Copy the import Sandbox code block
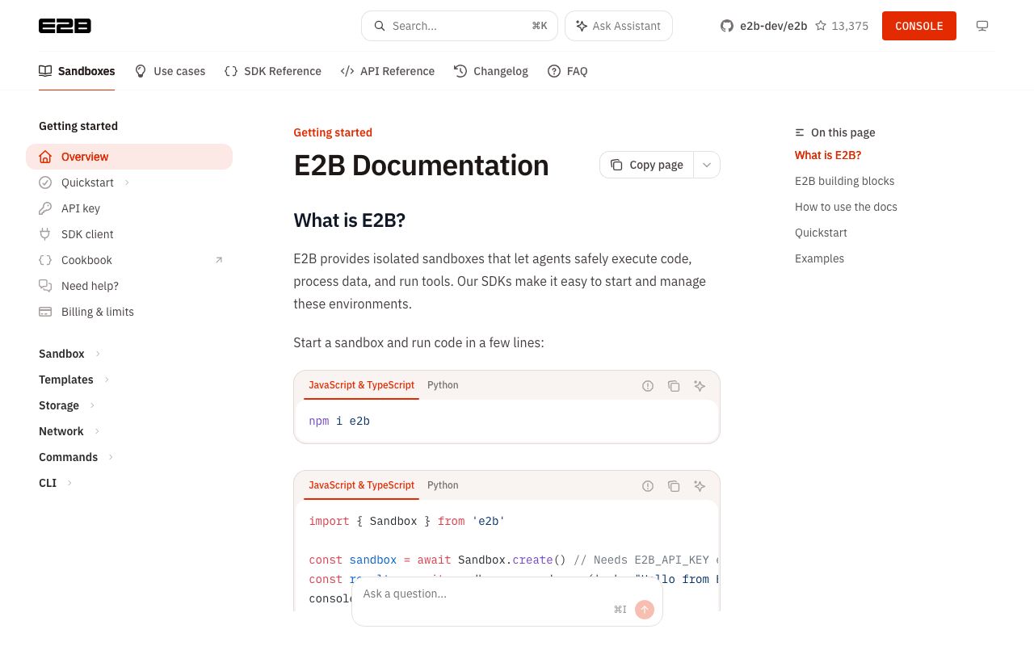Image resolution: width=1034 pixels, height=646 pixels. tap(674, 486)
